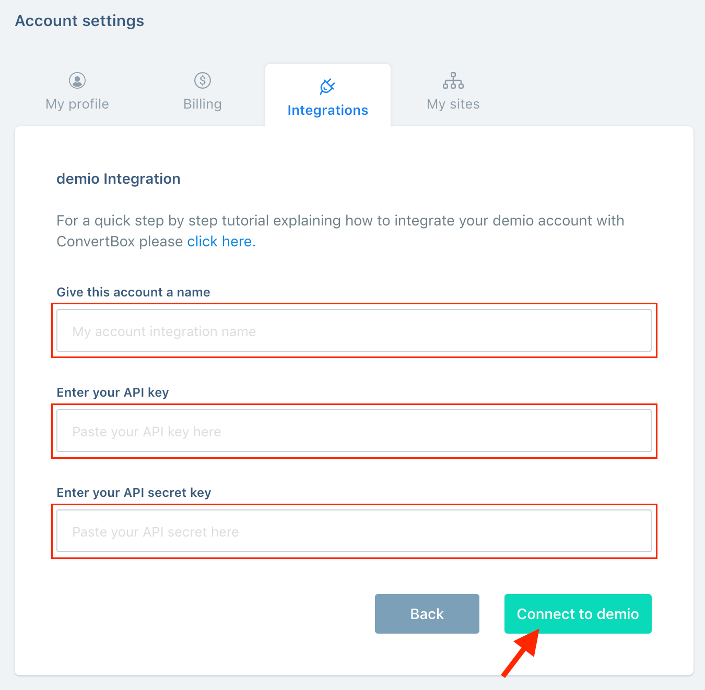Open the My profile tab label
This screenshot has height=690, width=705.
[x=77, y=104]
